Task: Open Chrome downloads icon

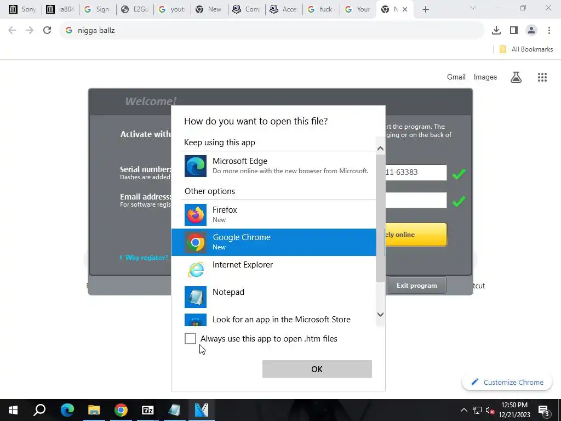Action: 496,30
